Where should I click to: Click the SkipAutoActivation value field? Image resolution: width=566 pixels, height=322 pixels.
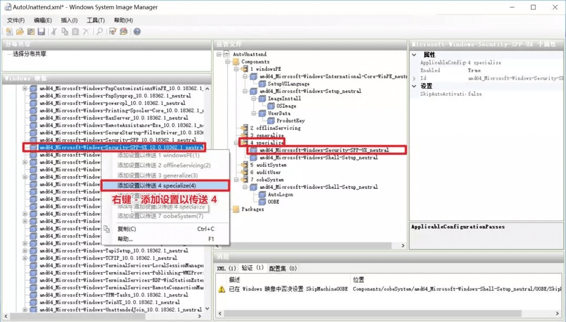coord(487,94)
